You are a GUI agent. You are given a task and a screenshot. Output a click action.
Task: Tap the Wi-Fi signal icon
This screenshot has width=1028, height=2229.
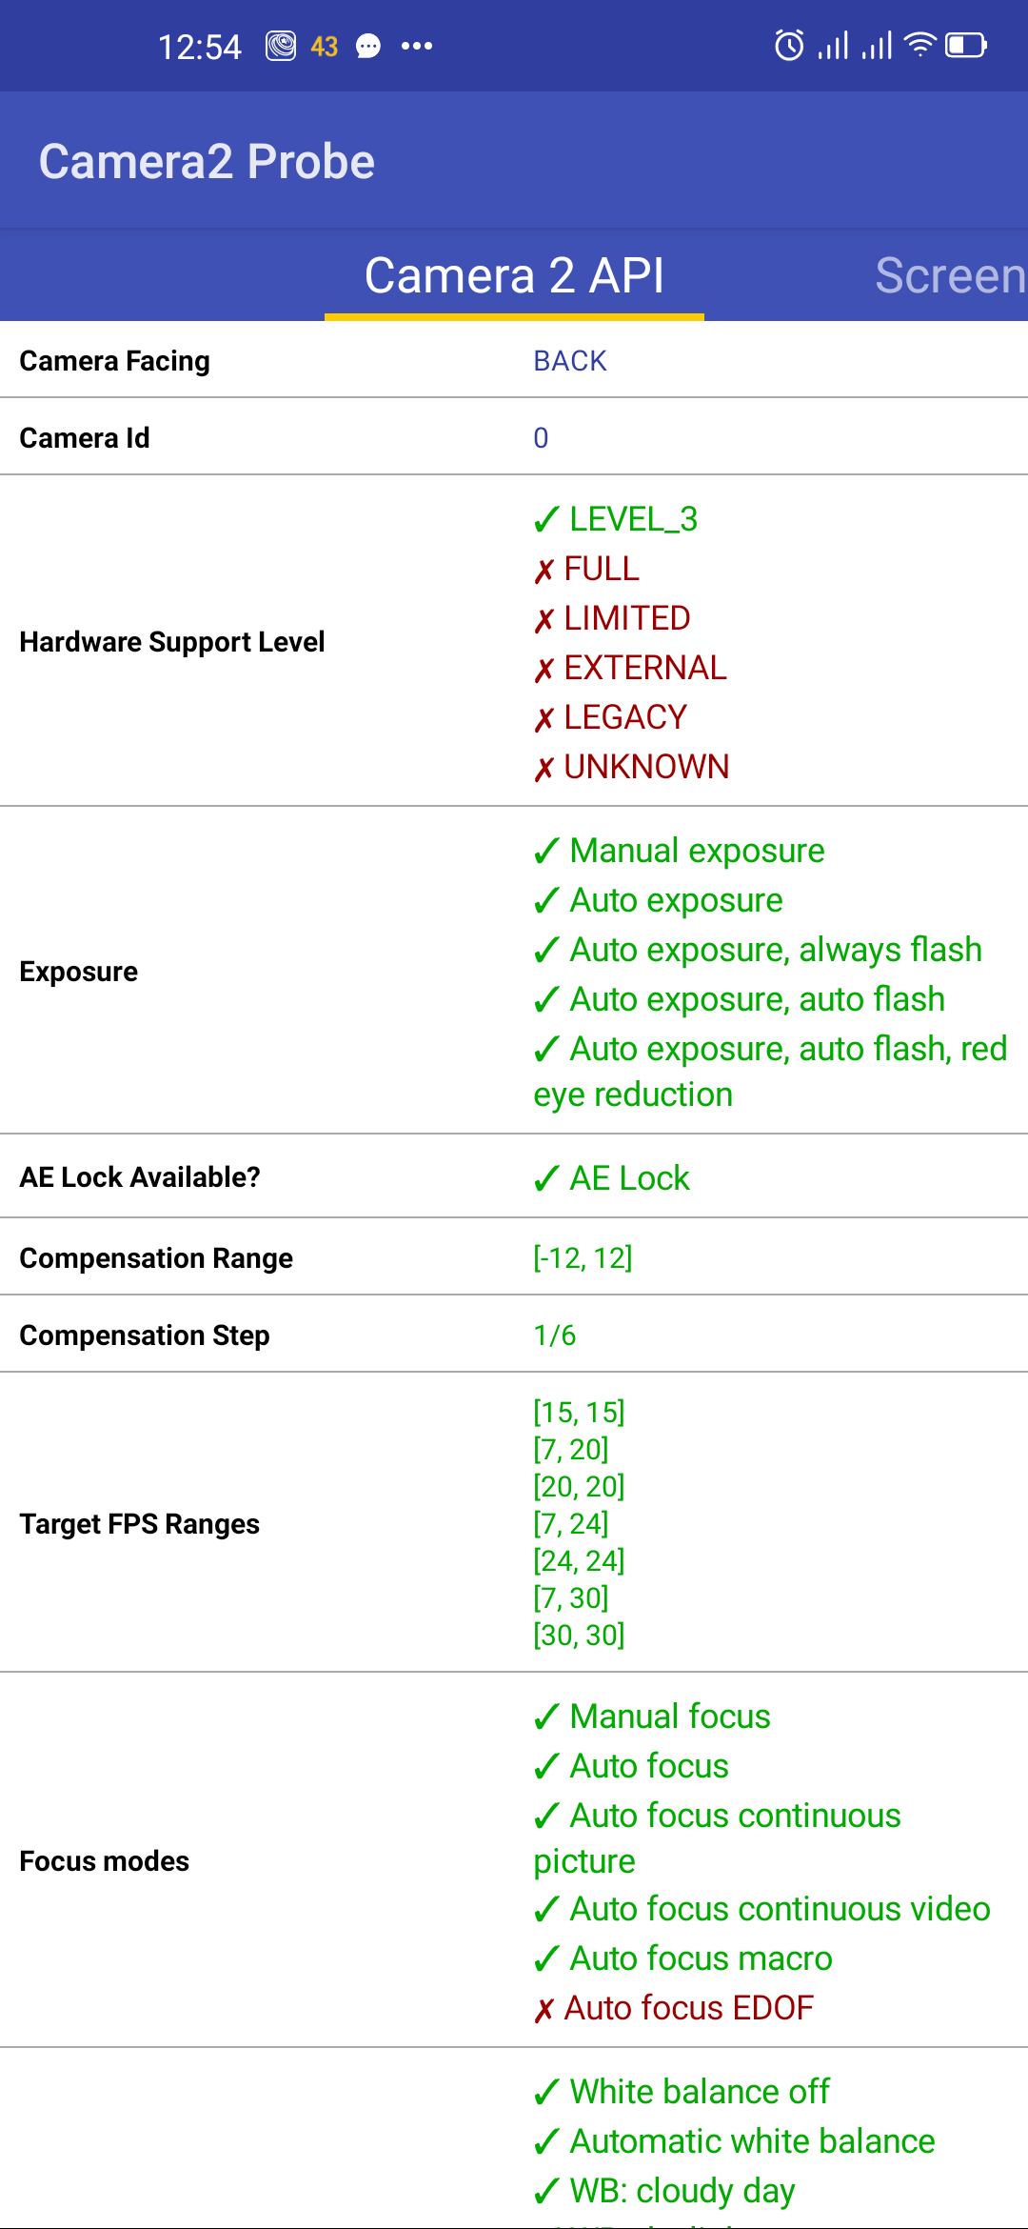[919, 45]
